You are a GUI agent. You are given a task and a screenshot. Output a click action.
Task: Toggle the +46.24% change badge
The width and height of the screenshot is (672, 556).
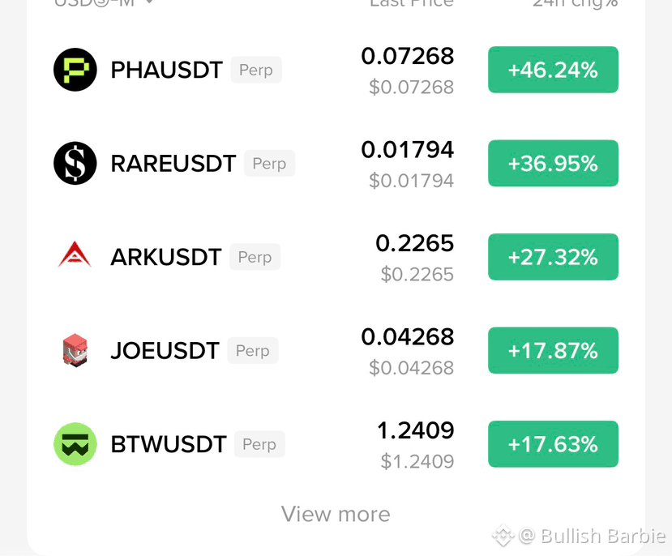pyautogui.click(x=553, y=70)
